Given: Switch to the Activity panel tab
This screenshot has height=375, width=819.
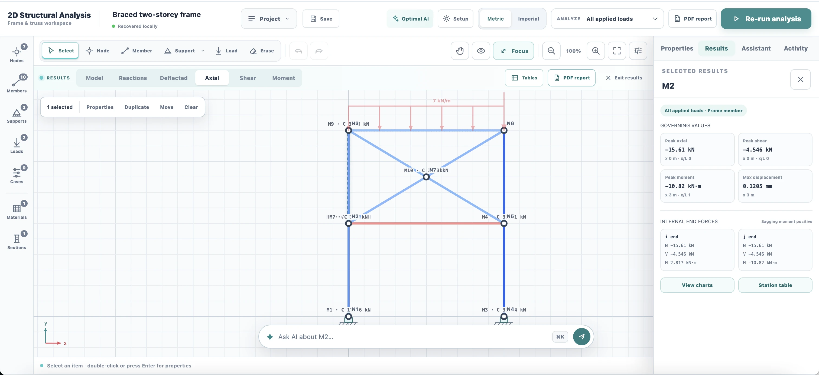Looking at the screenshot, I should [795, 49].
